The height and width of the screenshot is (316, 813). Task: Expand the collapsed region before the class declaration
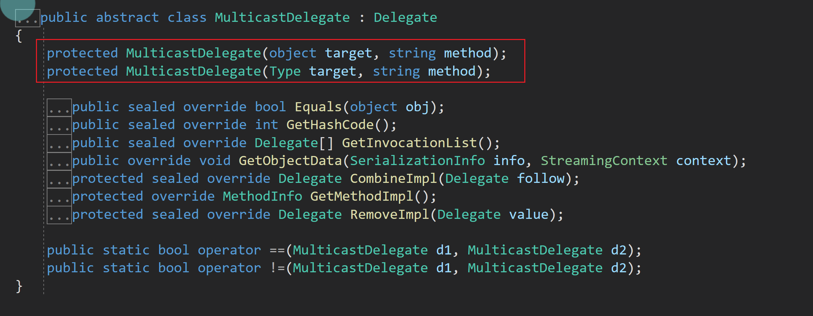28,18
